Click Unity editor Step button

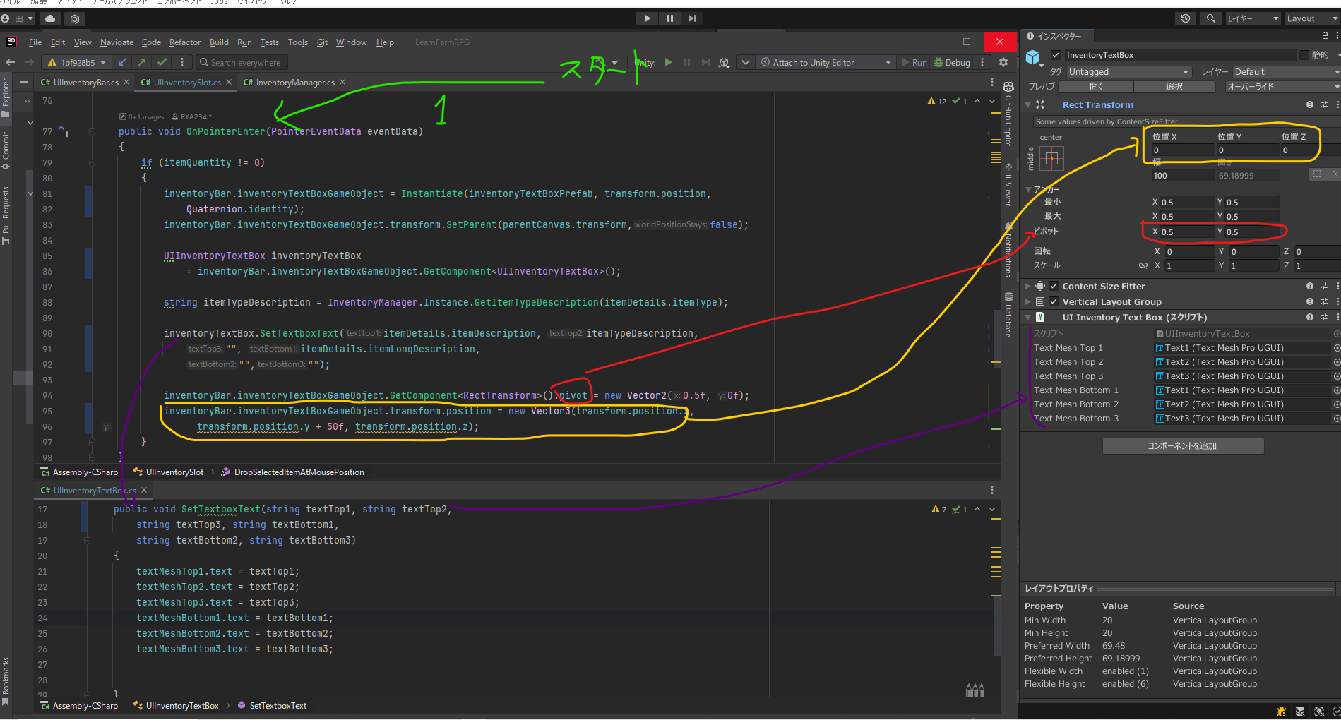tap(692, 18)
